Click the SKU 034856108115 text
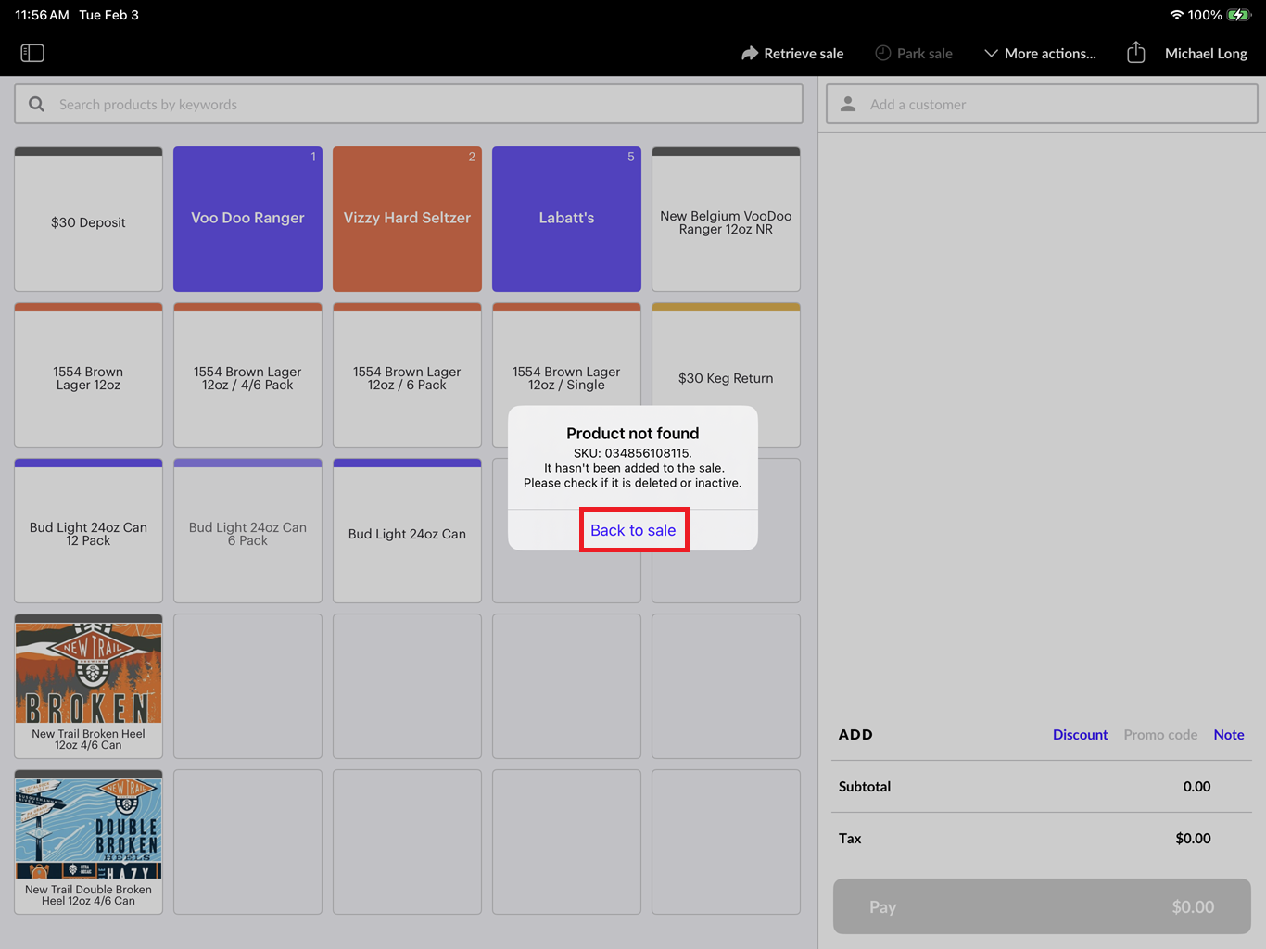 click(633, 453)
